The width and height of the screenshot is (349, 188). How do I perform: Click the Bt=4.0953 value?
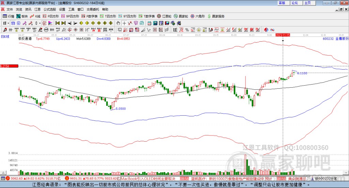coord(123,39)
